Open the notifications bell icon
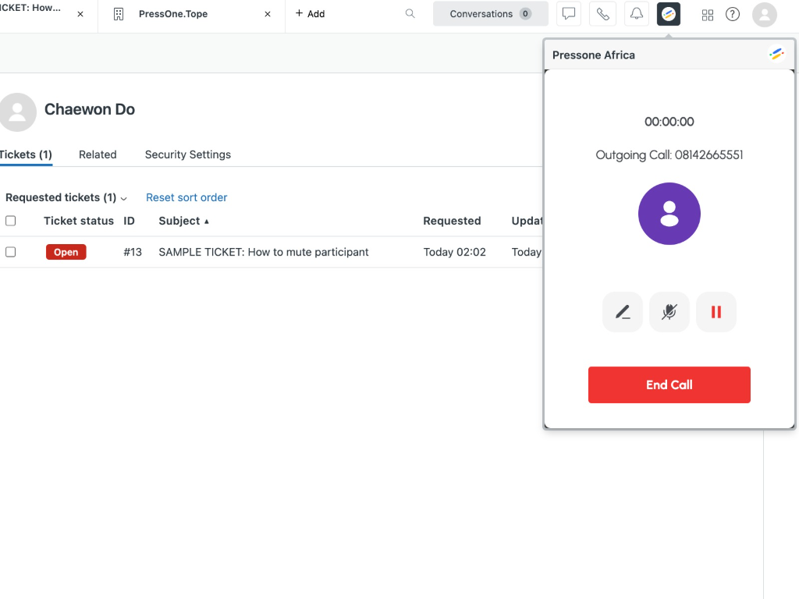 [x=637, y=14]
